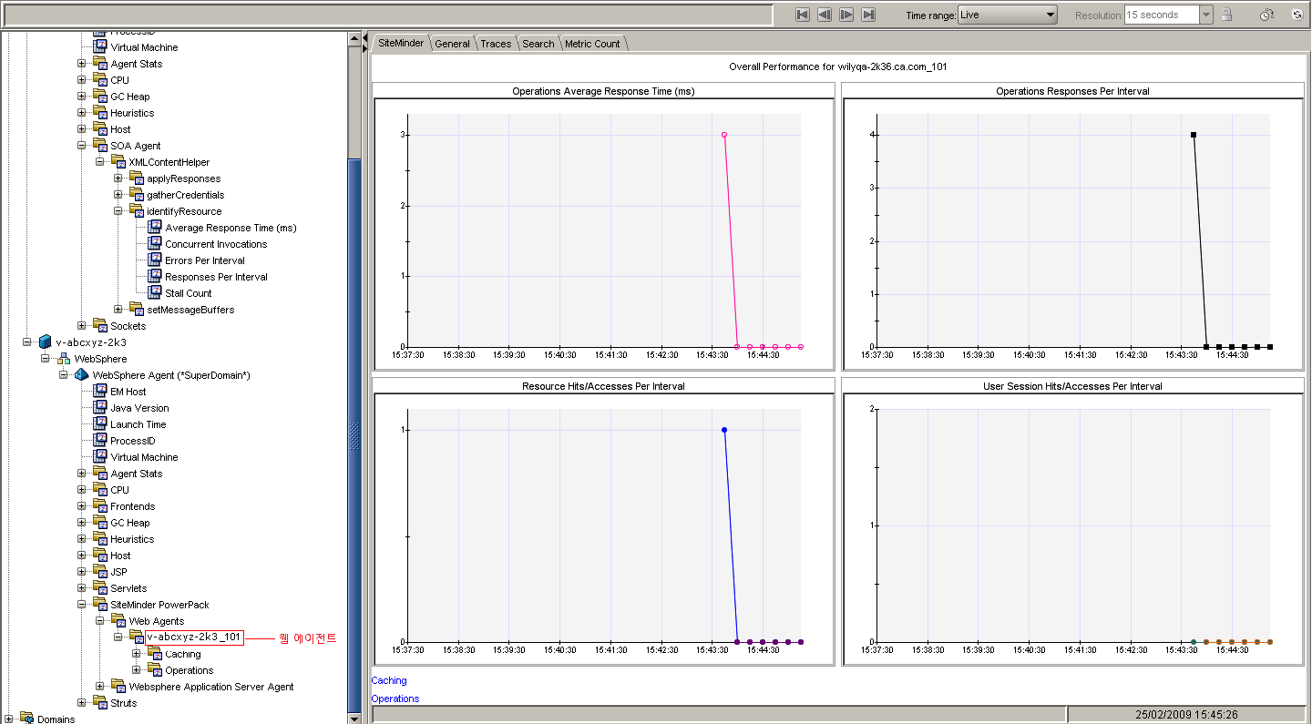Click the padlock icon beside Resolution
This screenshot has width=1312, height=724.
pyautogui.click(x=1226, y=15)
